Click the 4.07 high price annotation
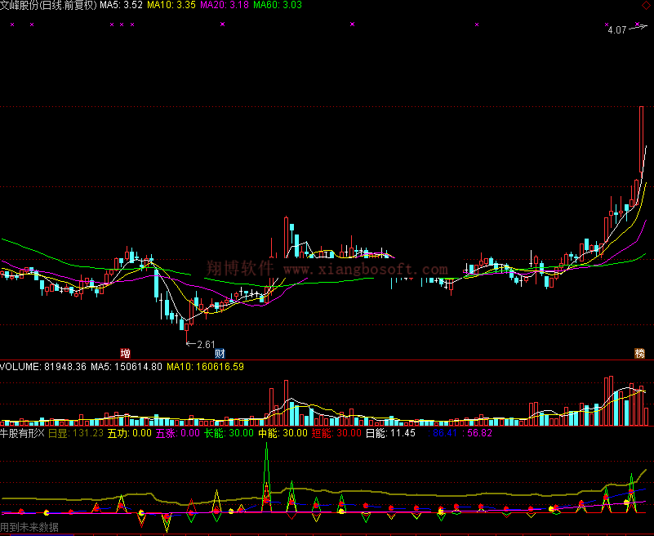This screenshot has width=654, height=536. 617,30
